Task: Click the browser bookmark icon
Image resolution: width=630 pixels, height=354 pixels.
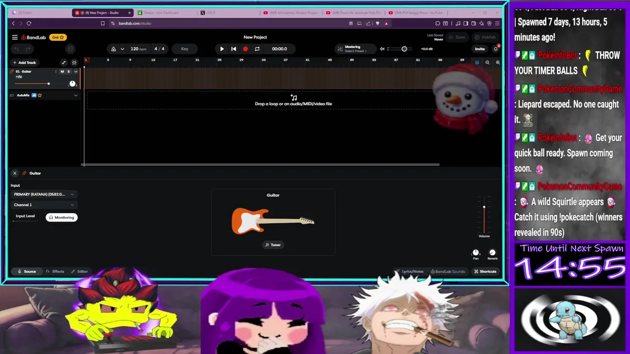Action: tap(102, 23)
